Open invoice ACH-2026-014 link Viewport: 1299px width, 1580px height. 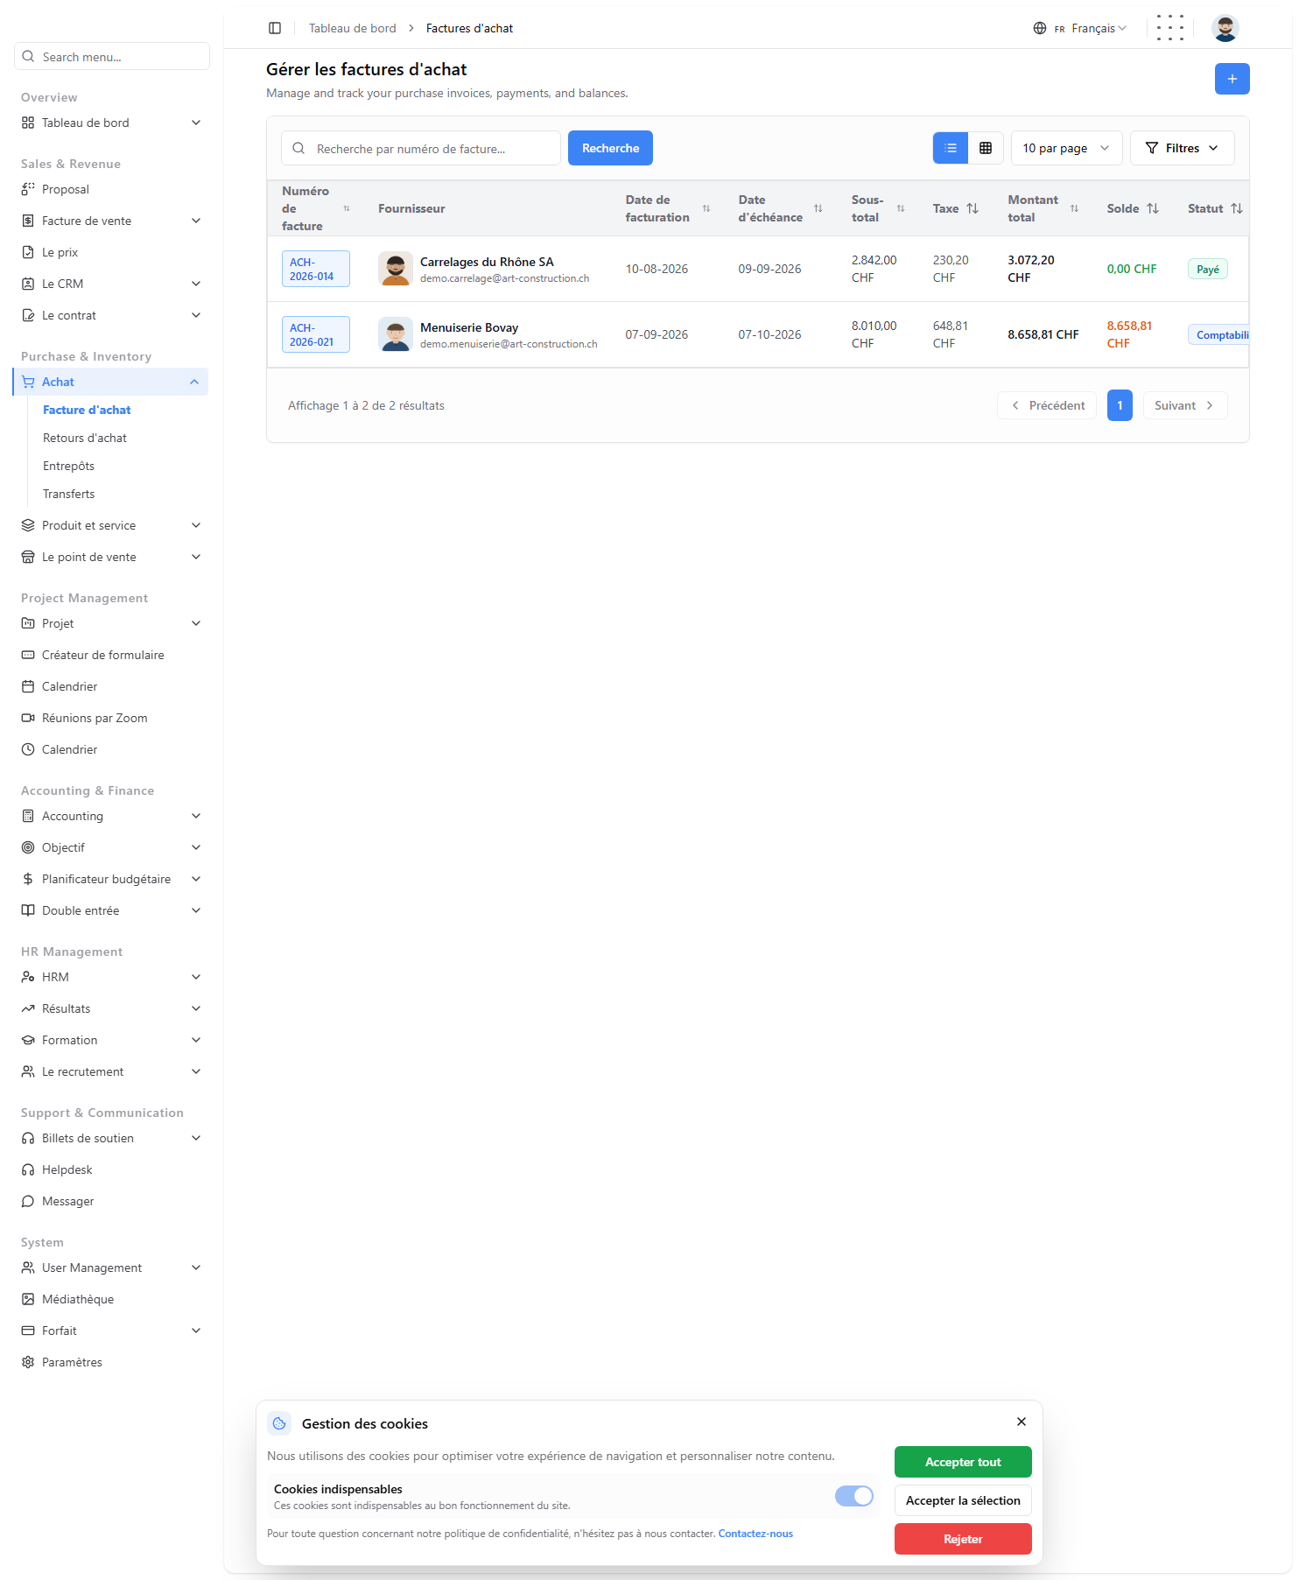tap(315, 269)
